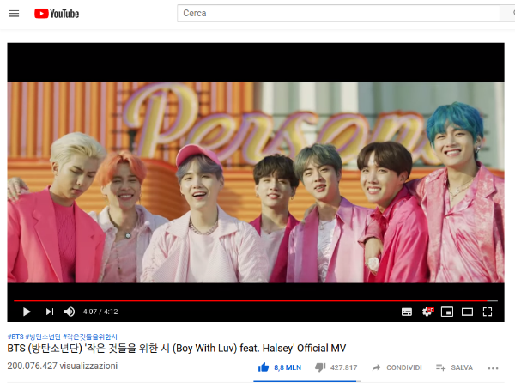Open the three-dot more actions menu

[x=493, y=368]
